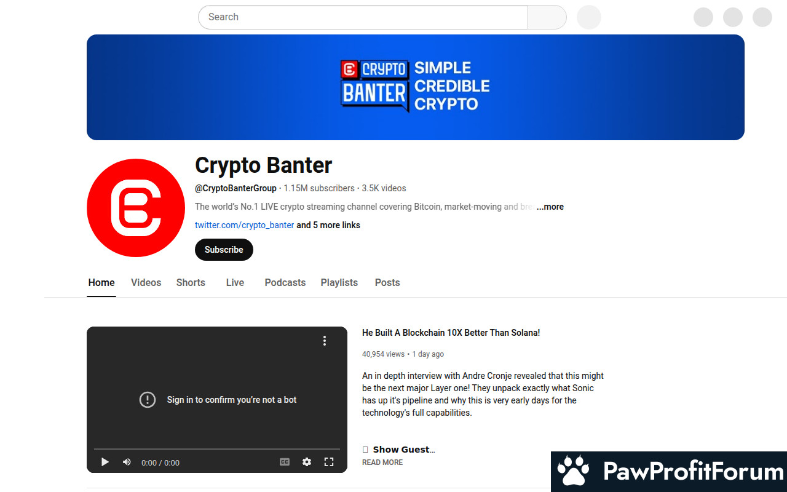Open the He Built A Blockchain video title

(x=451, y=333)
